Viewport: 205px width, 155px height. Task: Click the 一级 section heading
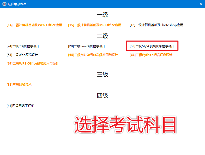(103, 15)
